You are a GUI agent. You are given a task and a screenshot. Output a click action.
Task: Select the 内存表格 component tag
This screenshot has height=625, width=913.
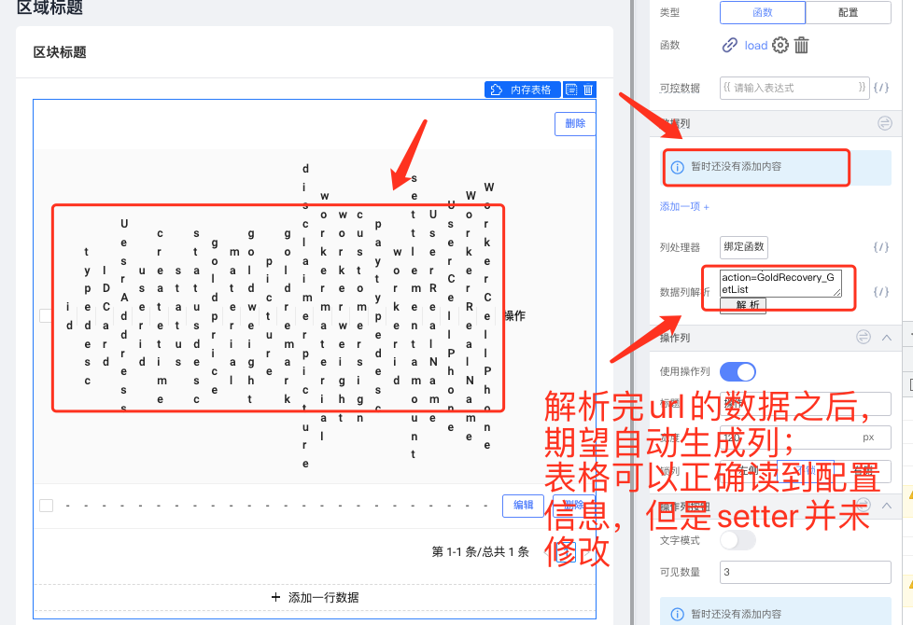[522, 90]
